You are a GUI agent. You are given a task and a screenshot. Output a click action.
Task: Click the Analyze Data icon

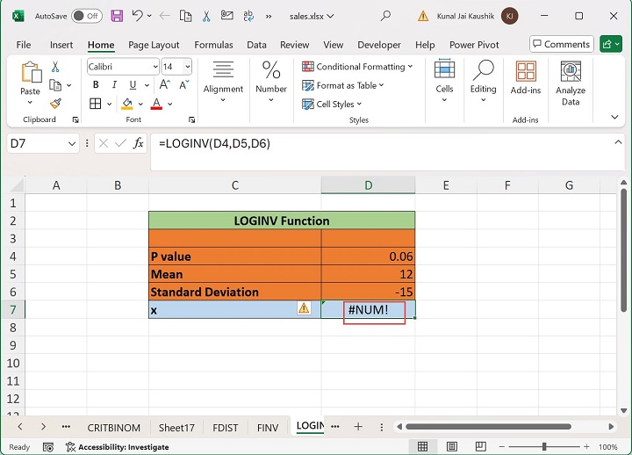[571, 72]
